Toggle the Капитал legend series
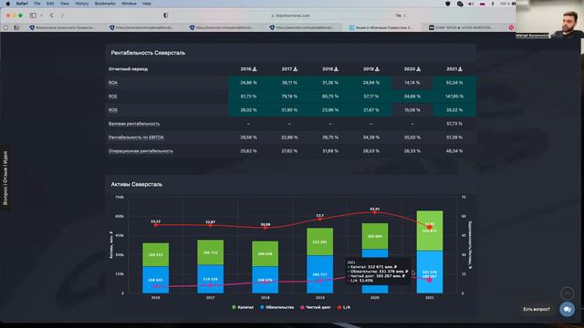Screen dimensions: 584x328 [243, 307]
